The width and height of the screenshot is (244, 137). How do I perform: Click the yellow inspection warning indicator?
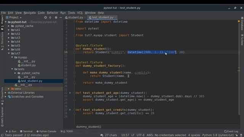click(x=239, y=21)
